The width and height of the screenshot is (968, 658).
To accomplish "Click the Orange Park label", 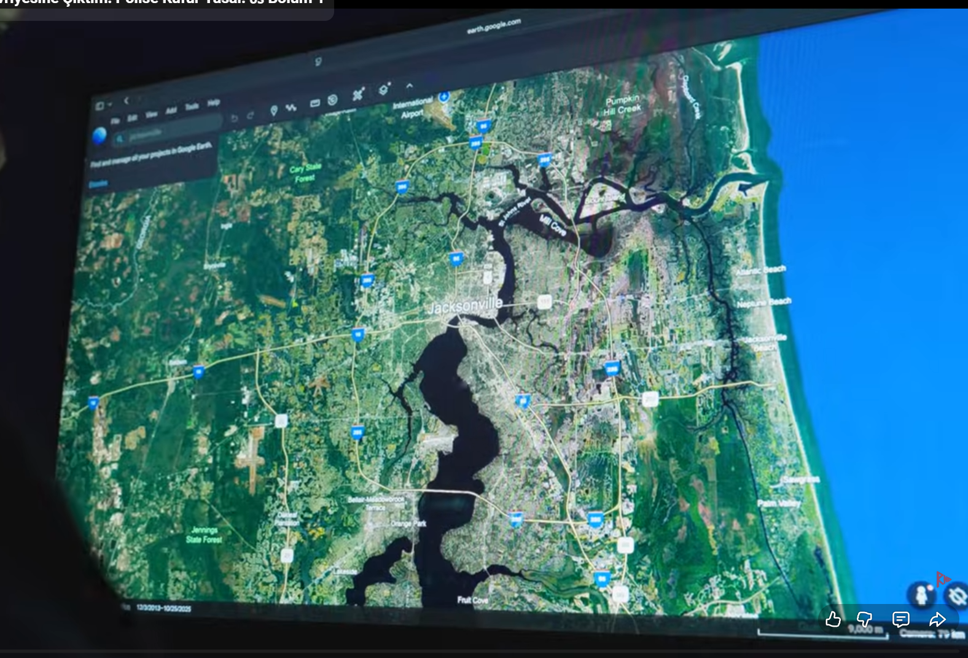I will pyautogui.click(x=408, y=524).
